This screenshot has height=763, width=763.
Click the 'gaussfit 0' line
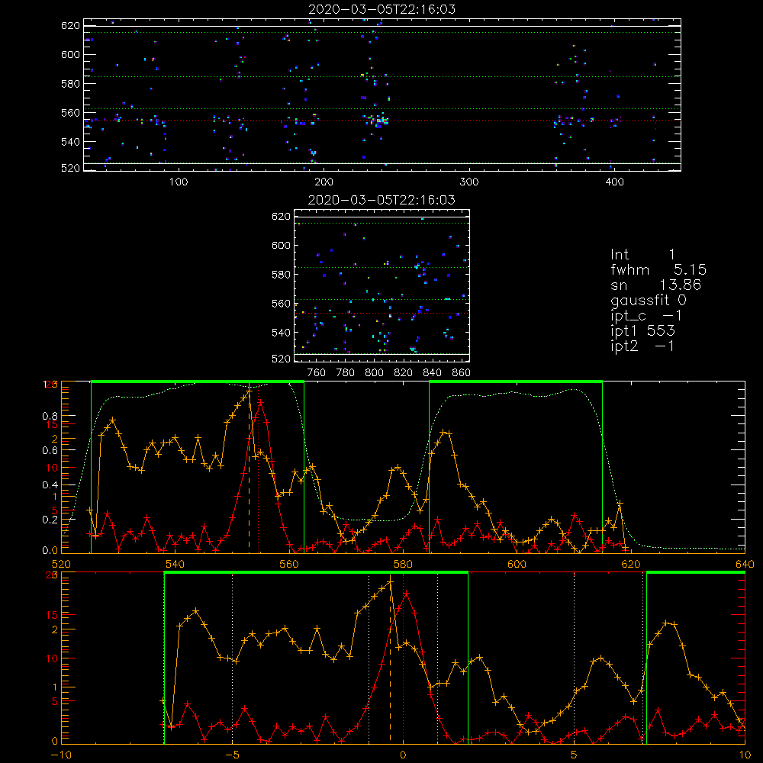(x=649, y=300)
